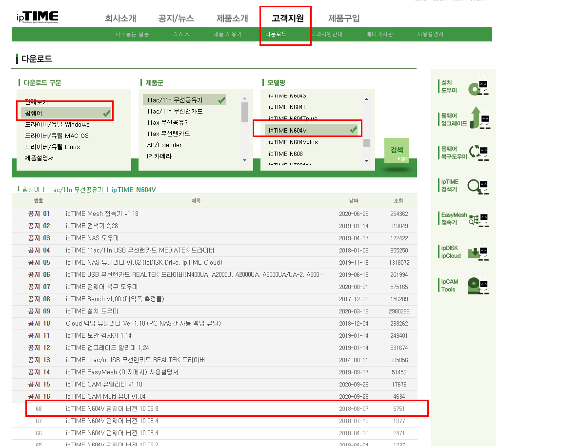578x446 pixels.
Task: Select 11ax 무선랜카드 product group
Action: coord(168,134)
